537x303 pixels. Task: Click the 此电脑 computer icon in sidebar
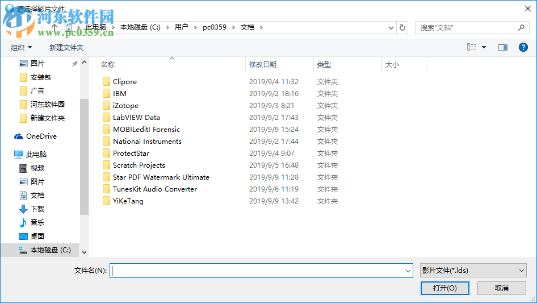tap(19, 155)
